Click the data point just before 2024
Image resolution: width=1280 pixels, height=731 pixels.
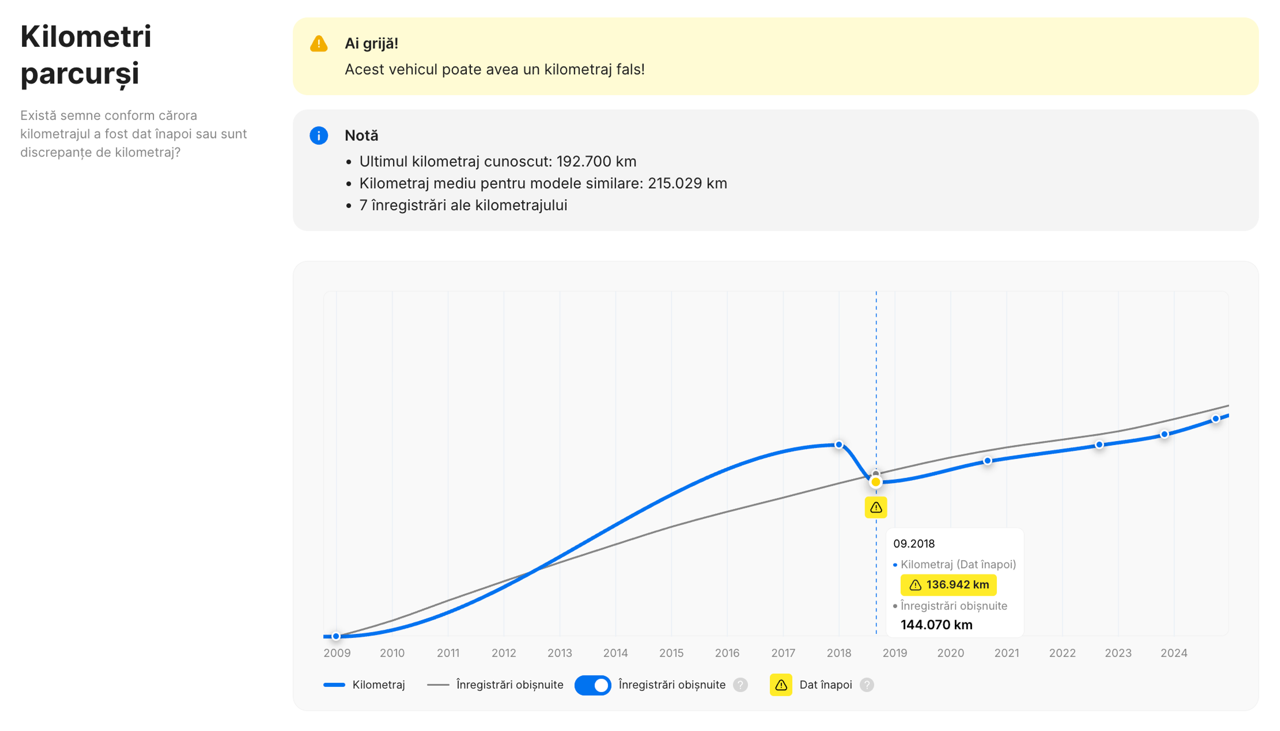pyautogui.click(x=1164, y=434)
